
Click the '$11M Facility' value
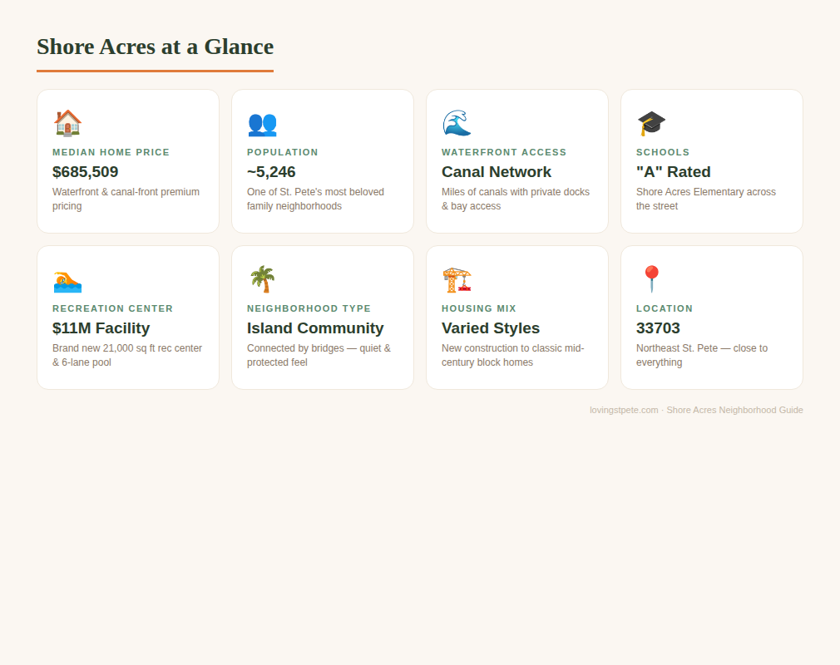click(101, 328)
